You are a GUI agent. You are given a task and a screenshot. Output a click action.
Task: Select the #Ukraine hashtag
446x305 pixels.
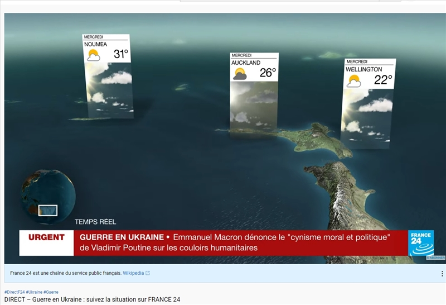[x=33, y=292]
